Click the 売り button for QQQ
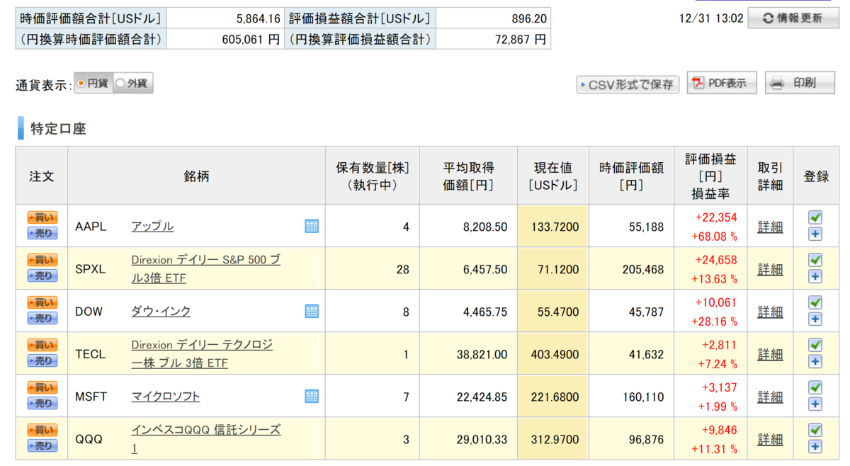 click(42, 446)
